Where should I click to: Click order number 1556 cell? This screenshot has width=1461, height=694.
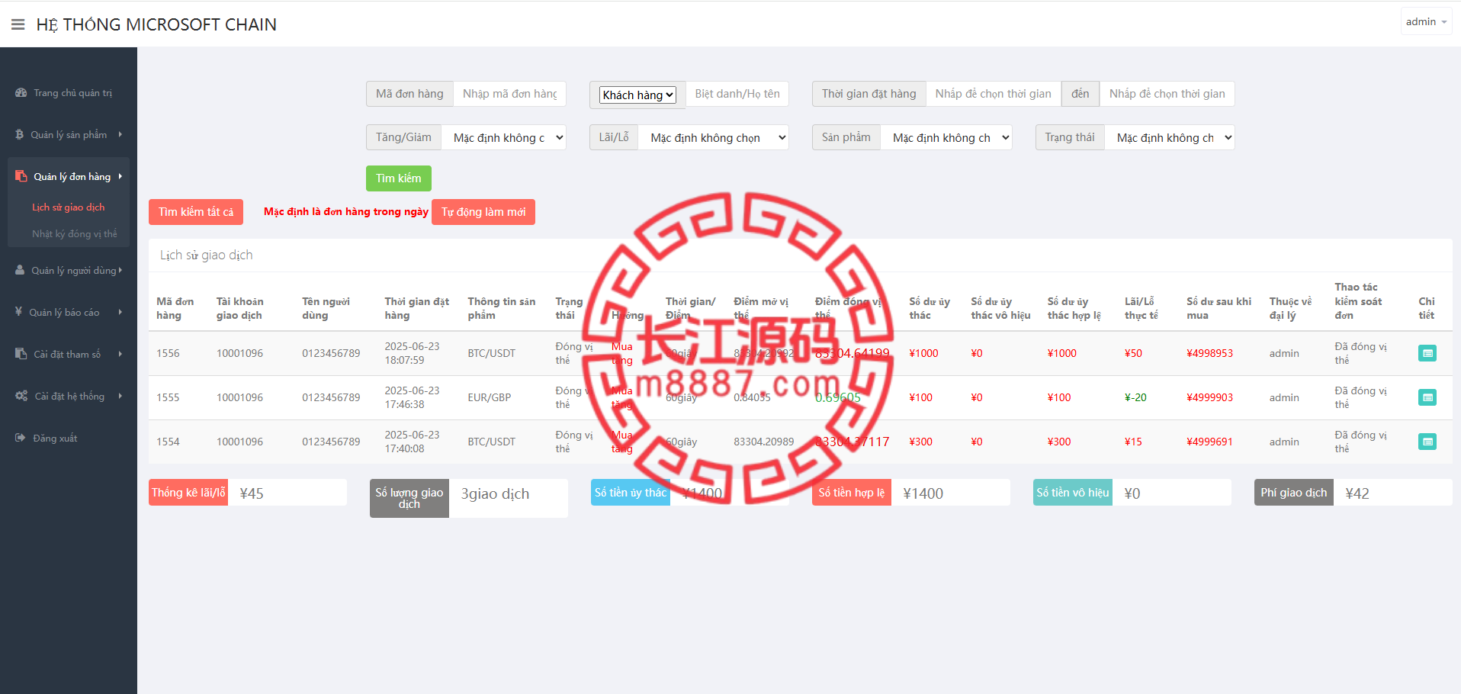[169, 353]
